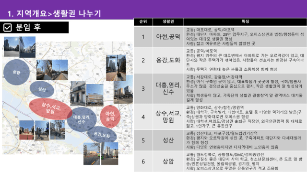
Task: Click the 상암 cell in the table
Action: click(168, 161)
